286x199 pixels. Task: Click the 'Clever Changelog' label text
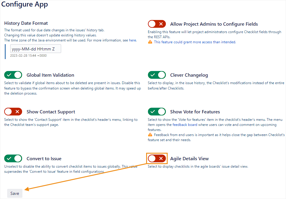[x=189, y=75]
